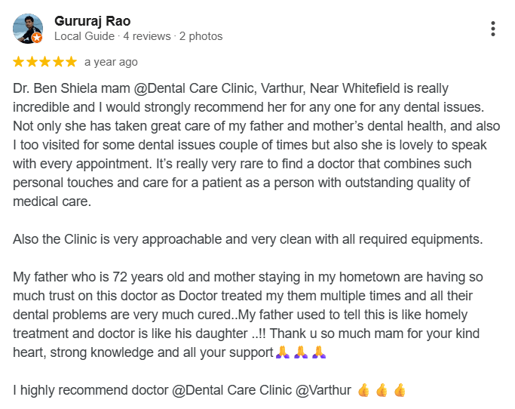Click the middle thumbs up emoji
Viewport: 515px width, 409px height.
click(382, 390)
